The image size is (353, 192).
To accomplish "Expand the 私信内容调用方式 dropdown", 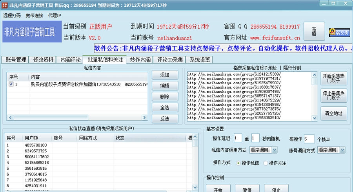I will tap(275, 150).
